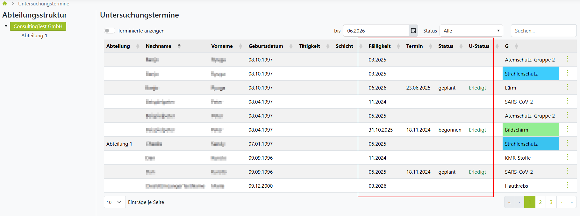Image resolution: width=580 pixels, height=216 pixels.
Task: Open row menu for the Bildschirm entry
Action: 567,129
